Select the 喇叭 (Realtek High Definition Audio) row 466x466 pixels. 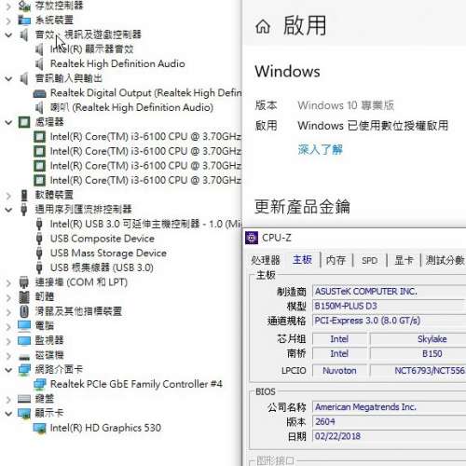tap(131, 107)
